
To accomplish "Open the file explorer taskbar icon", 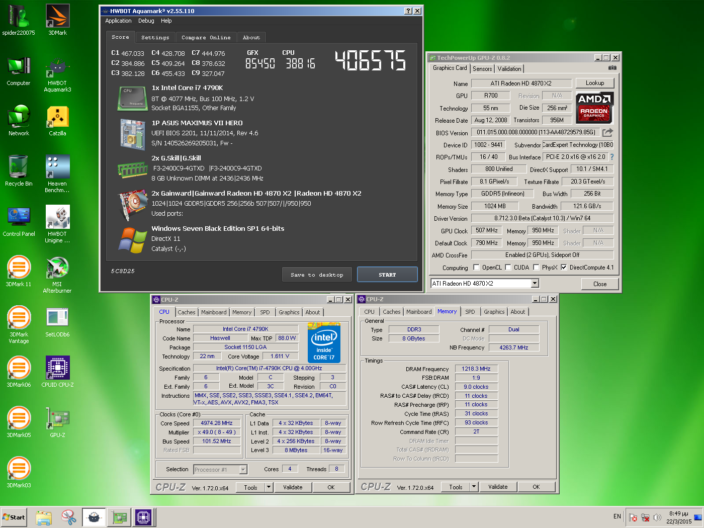I will click(44, 517).
